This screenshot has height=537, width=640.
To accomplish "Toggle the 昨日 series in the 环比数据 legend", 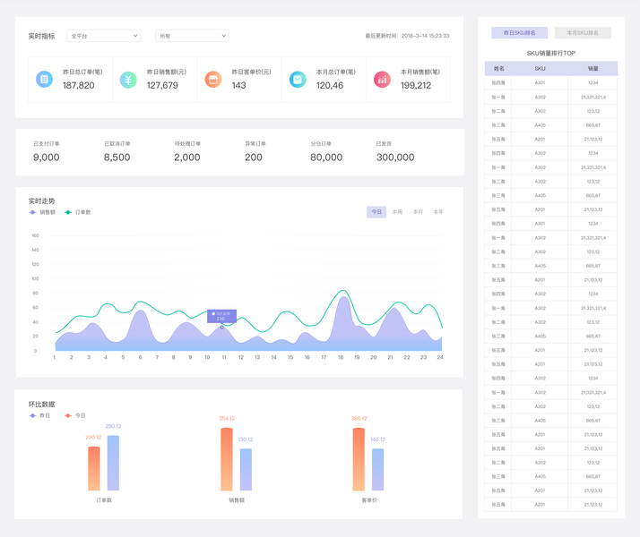I will [39, 415].
